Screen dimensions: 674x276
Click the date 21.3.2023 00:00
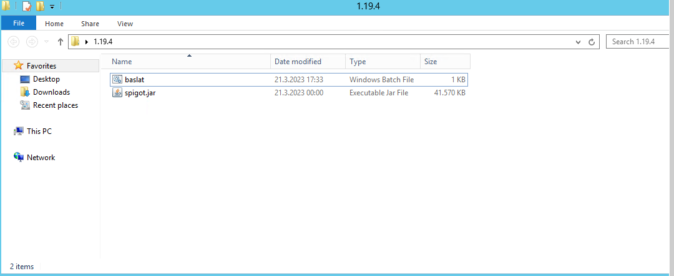299,93
